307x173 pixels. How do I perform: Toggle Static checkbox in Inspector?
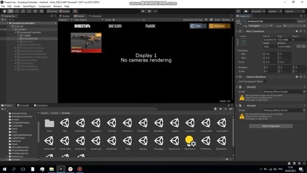click(295, 21)
